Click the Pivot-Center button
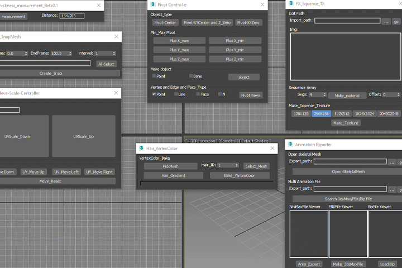 pos(165,22)
